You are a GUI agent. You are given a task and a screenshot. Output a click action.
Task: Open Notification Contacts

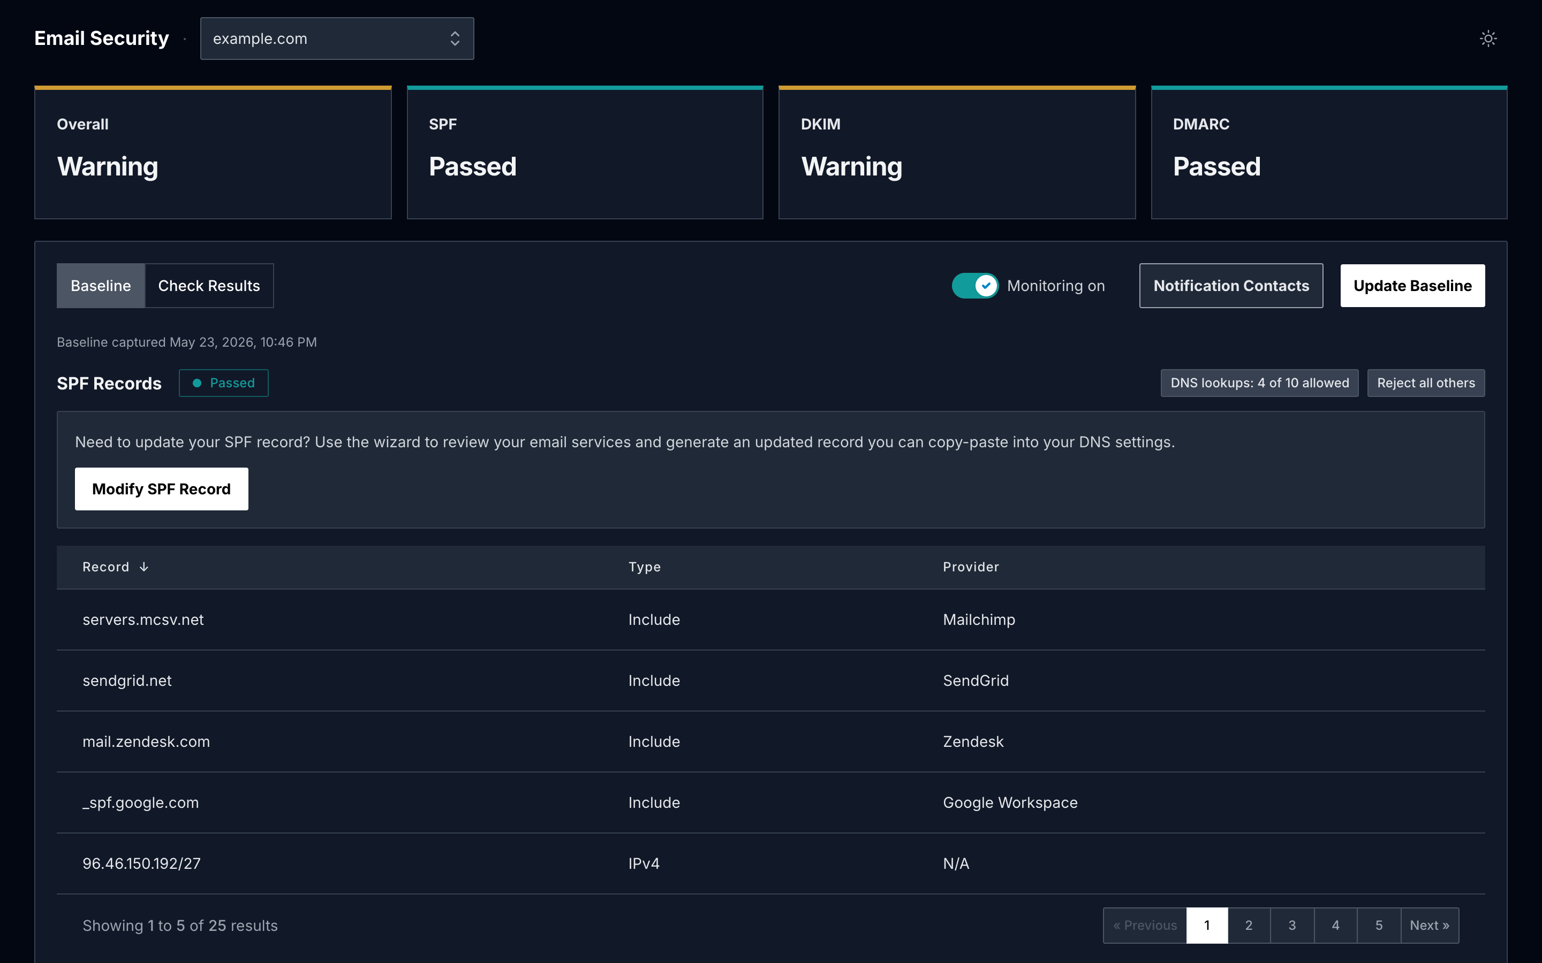click(x=1231, y=286)
